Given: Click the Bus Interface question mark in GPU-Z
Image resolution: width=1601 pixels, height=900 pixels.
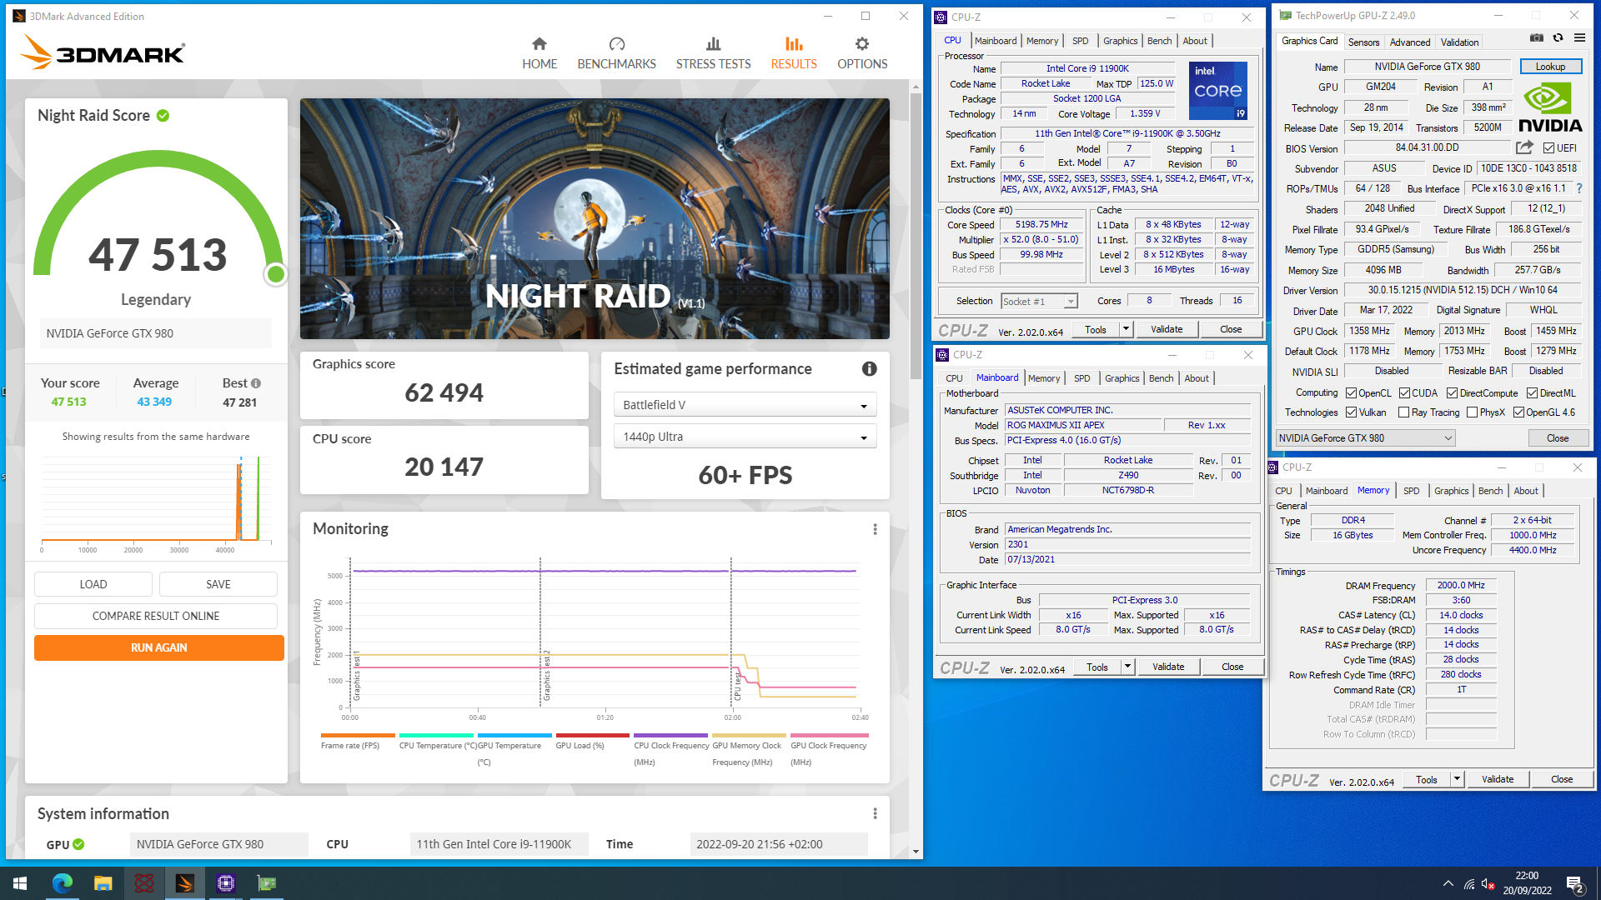Looking at the screenshot, I should pyautogui.click(x=1578, y=188).
